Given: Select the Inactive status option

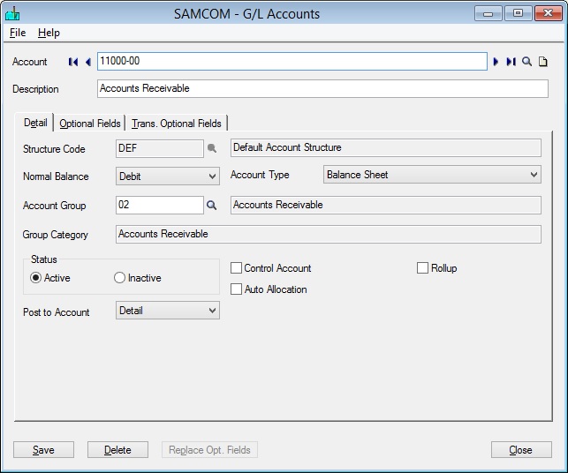Looking at the screenshot, I should coord(120,278).
